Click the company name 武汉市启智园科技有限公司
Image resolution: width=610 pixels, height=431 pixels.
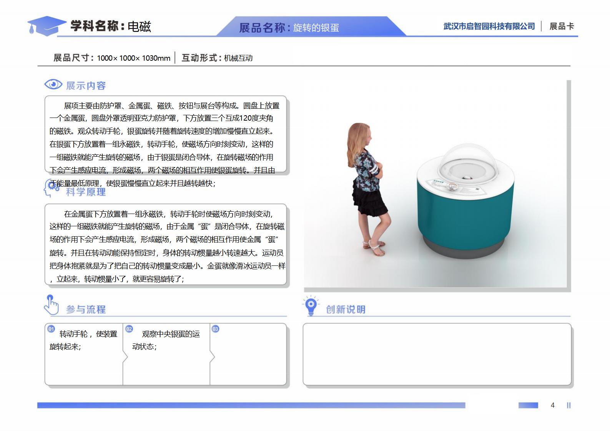pos(489,26)
